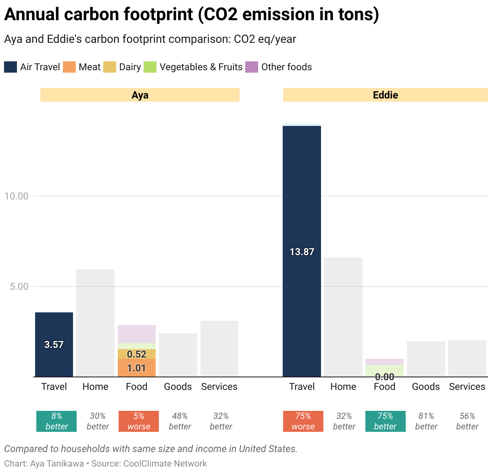This screenshot has width=492, height=473.
Task: Click the Air Travel legend color swatch
Action: tap(10, 67)
